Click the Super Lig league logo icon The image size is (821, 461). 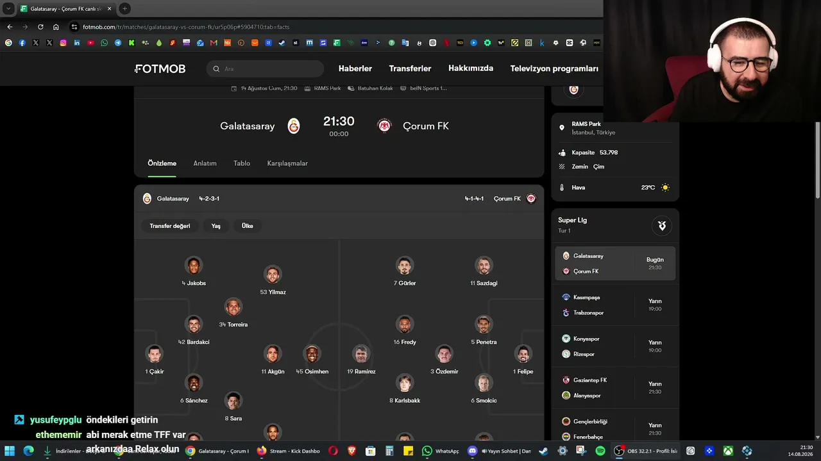[662, 225]
